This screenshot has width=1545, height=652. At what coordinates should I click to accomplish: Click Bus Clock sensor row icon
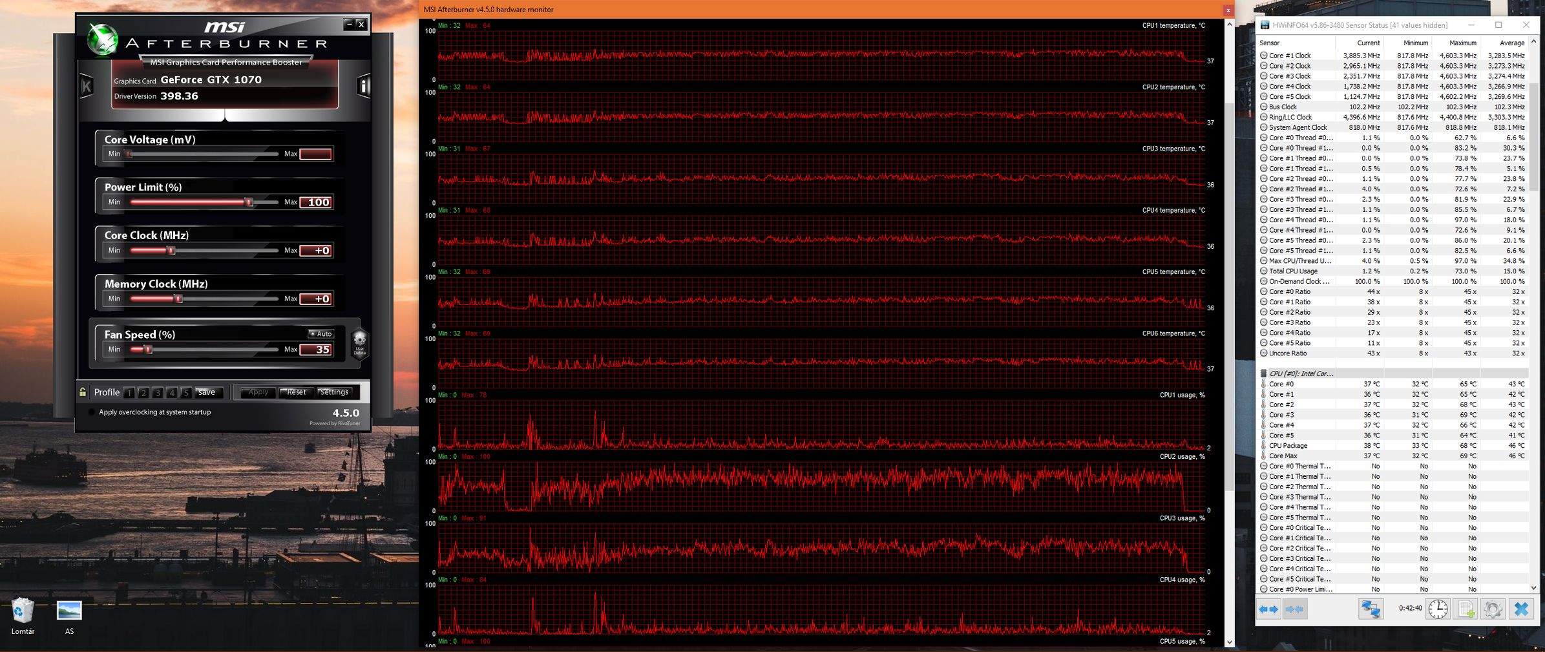click(1264, 107)
